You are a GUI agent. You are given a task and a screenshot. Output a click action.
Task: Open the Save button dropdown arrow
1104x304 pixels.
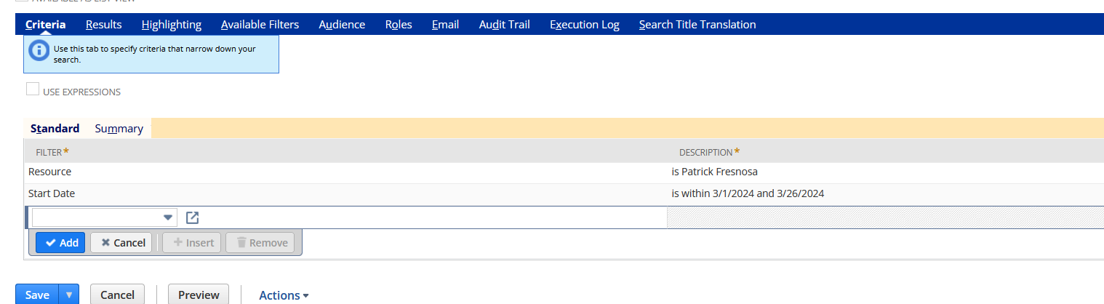click(69, 295)
